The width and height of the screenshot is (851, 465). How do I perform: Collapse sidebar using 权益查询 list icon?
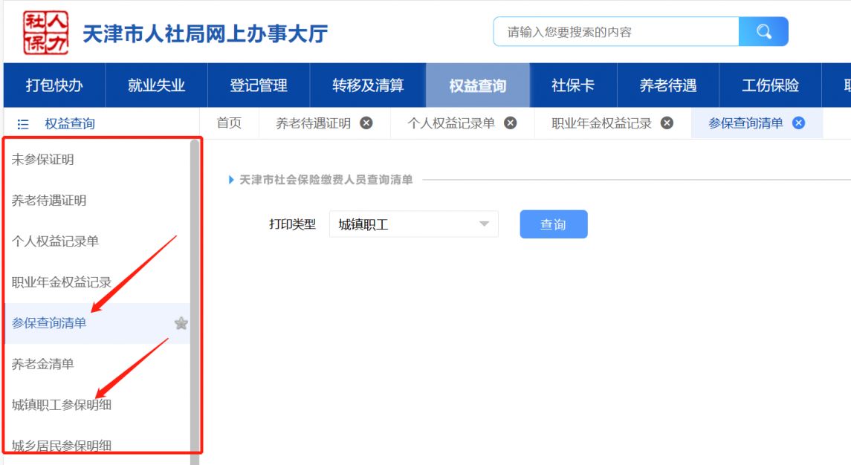(x=23, y=124)
